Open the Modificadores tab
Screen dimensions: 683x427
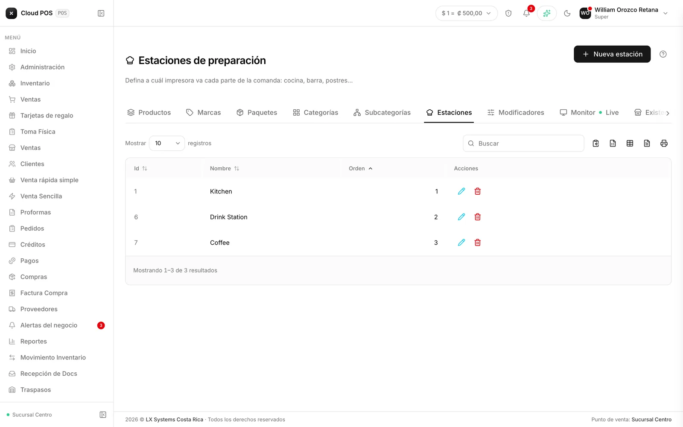516,113
